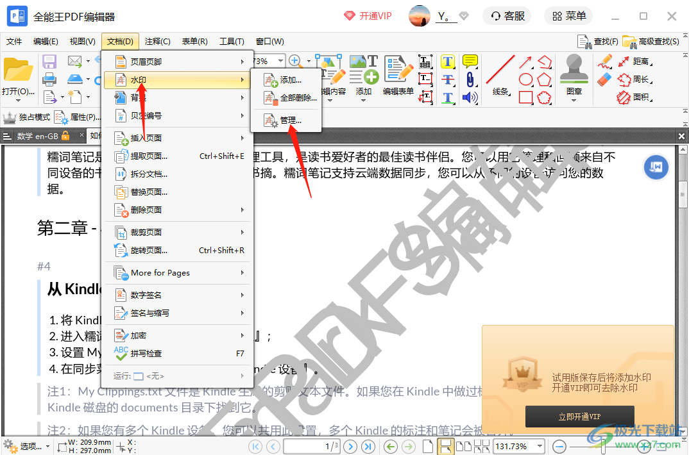Viewport: 689px width, 455px height.
Task: Expand the 删除页面 delete pages submenu
Action: [177, 210]
